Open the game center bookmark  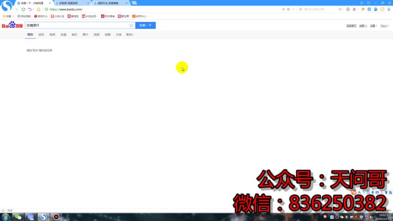tap(41, 16)
